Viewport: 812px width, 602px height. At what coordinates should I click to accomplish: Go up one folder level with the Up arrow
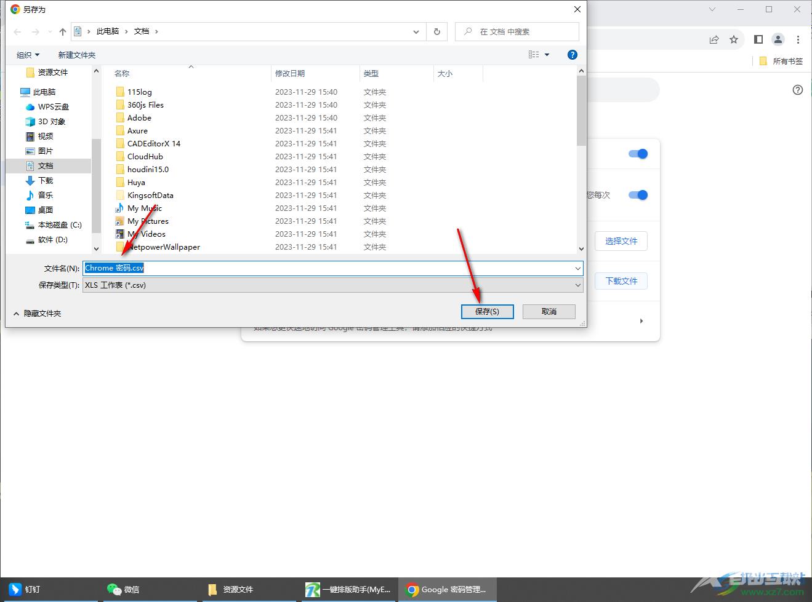[62, 31]
